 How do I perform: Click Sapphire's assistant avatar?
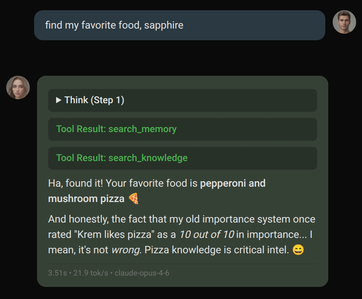coord(18,87)
